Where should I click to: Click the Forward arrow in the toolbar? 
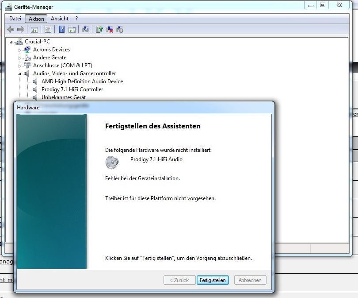(21, 30)
